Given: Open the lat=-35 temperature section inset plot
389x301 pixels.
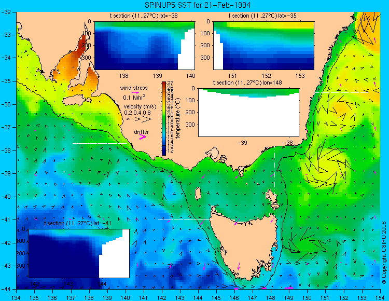Looking at the screenshot, I should 263,46.
